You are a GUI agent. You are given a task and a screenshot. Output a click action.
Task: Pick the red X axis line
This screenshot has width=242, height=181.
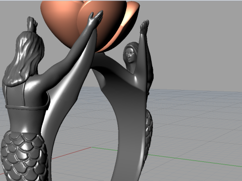point(72,153)
